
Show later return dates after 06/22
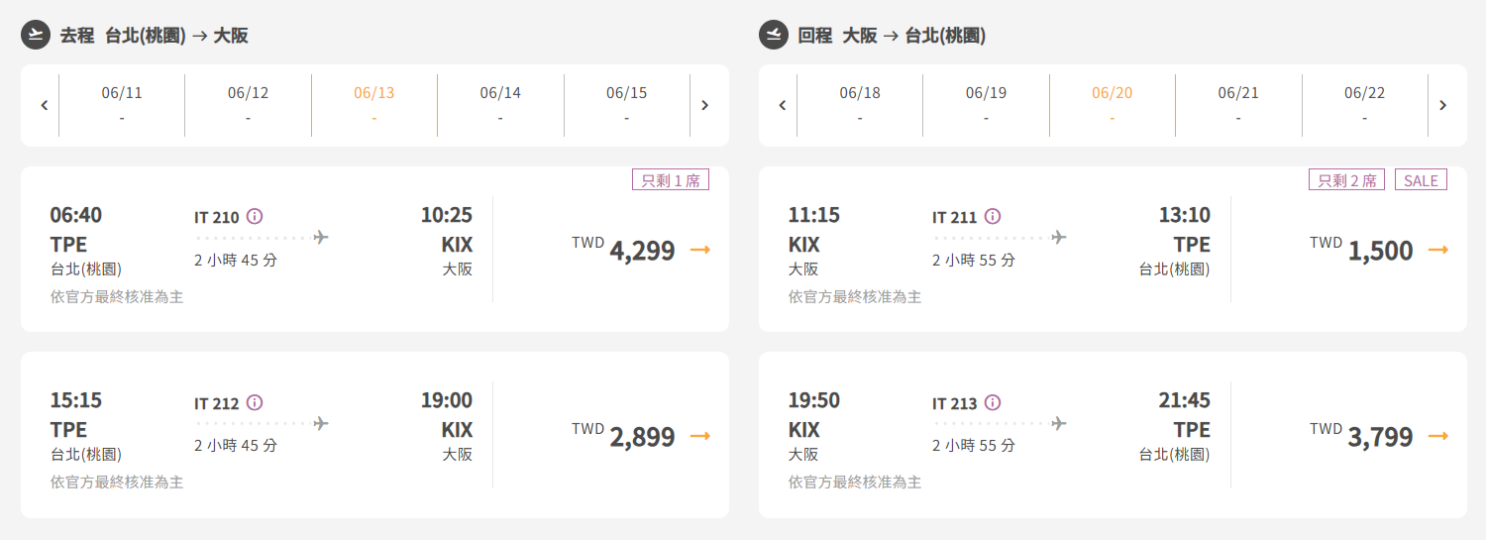tap(1442, 105)
